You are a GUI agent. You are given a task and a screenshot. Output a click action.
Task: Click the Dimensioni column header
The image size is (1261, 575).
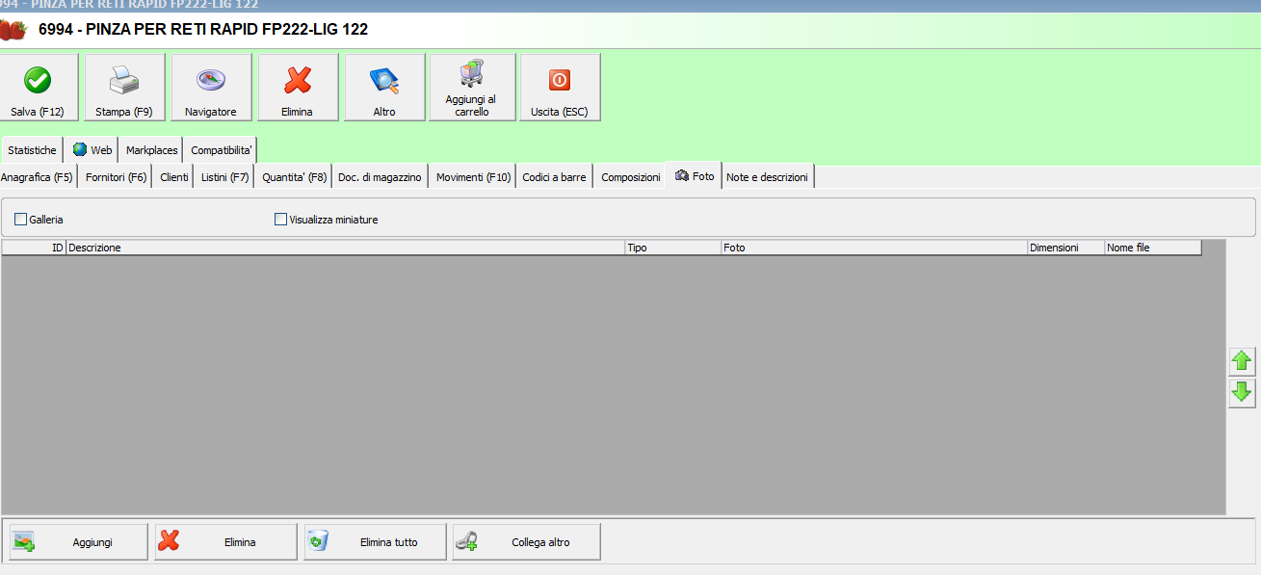(1066, 248)
